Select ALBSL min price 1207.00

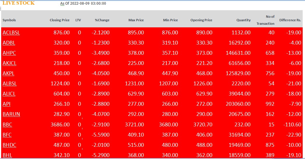click(168, 84)
